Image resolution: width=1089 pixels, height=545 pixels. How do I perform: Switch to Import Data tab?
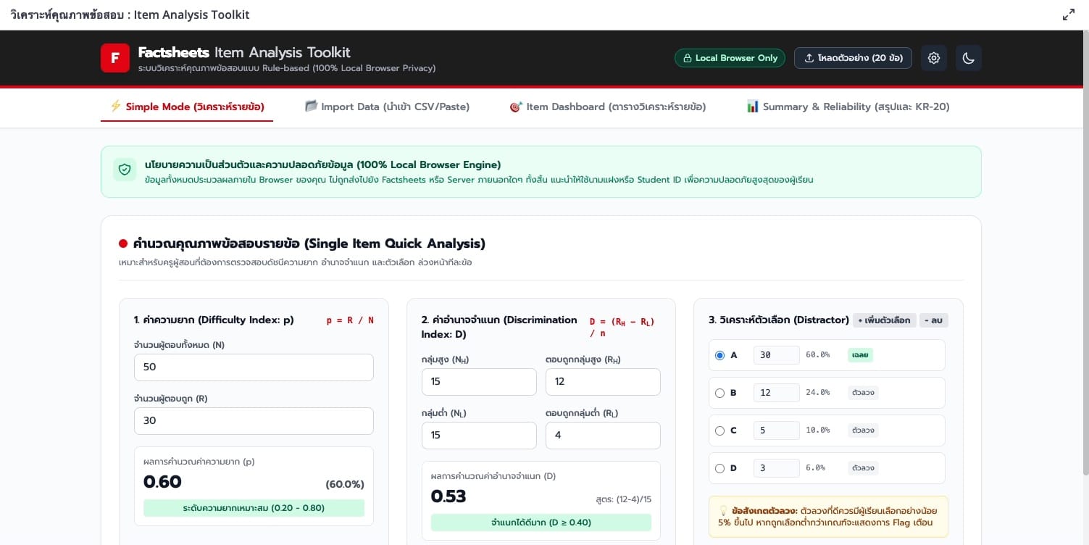(x=387, y=107)
